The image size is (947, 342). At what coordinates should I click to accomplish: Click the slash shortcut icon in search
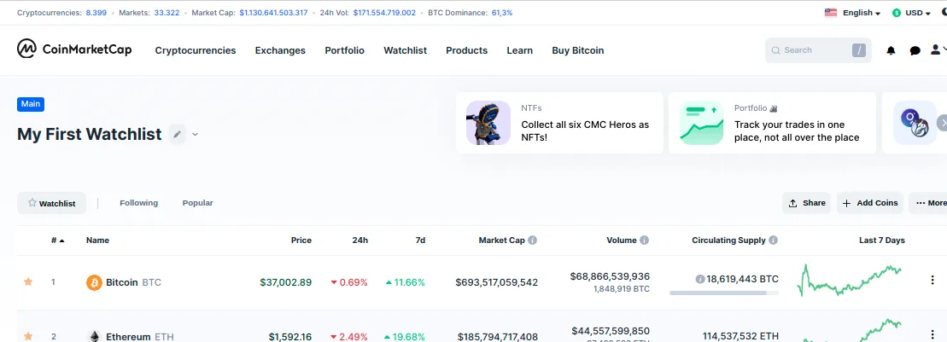859,50
